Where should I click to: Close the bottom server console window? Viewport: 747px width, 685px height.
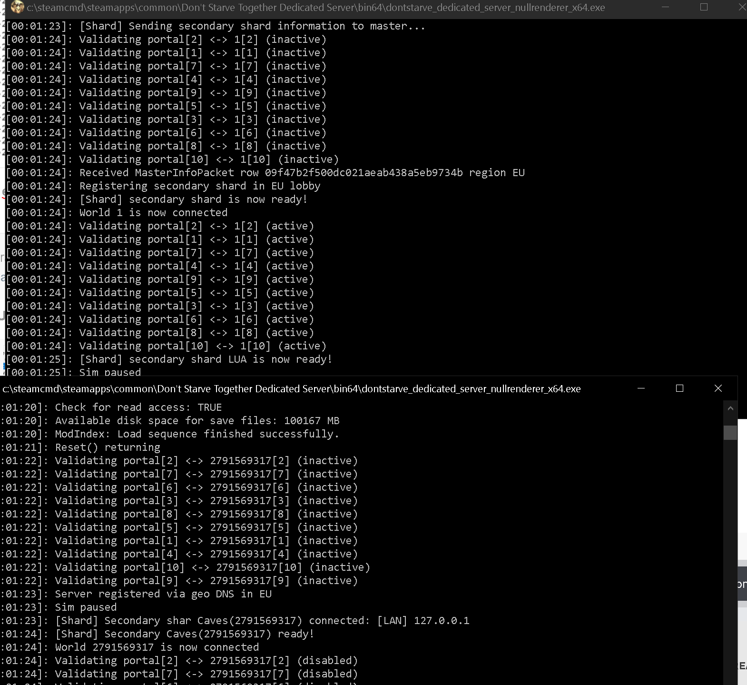pos(718,388)
